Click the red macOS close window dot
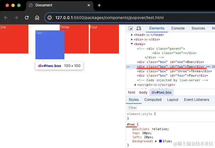215x148 pixels. click(7, 5)
